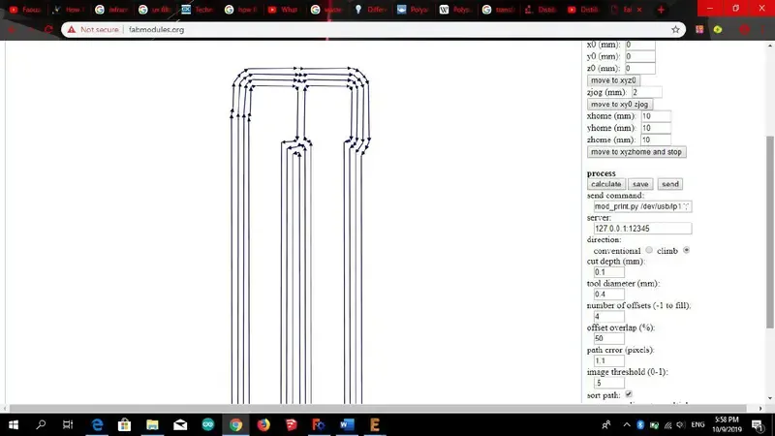Focus the y0 (mm) field
Image resolution: width=775 pixels, height=436 pixels.
[640, 56]
